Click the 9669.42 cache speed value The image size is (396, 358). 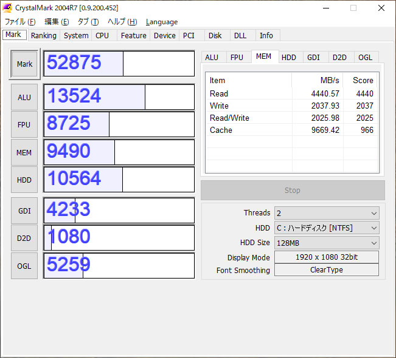[x=325, y=130]
